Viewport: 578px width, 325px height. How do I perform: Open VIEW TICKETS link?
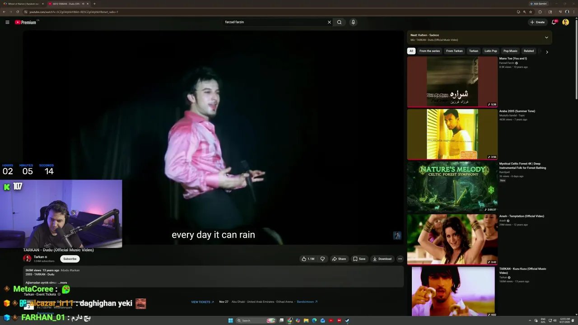pyautogui.click(x=202, y=302)
